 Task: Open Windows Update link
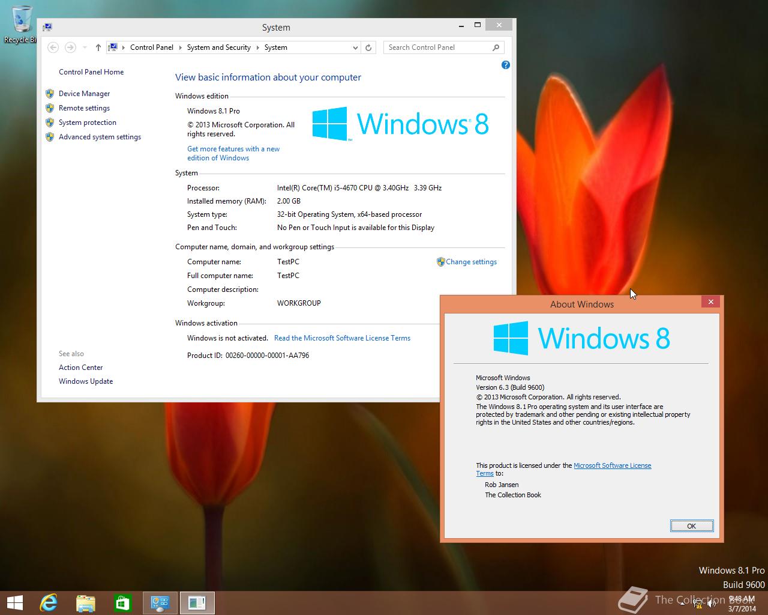(x=86, y=381)
